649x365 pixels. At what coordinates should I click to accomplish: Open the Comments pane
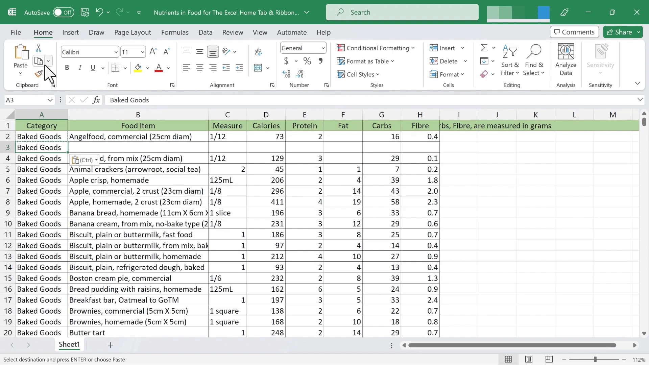coord(574,32)
